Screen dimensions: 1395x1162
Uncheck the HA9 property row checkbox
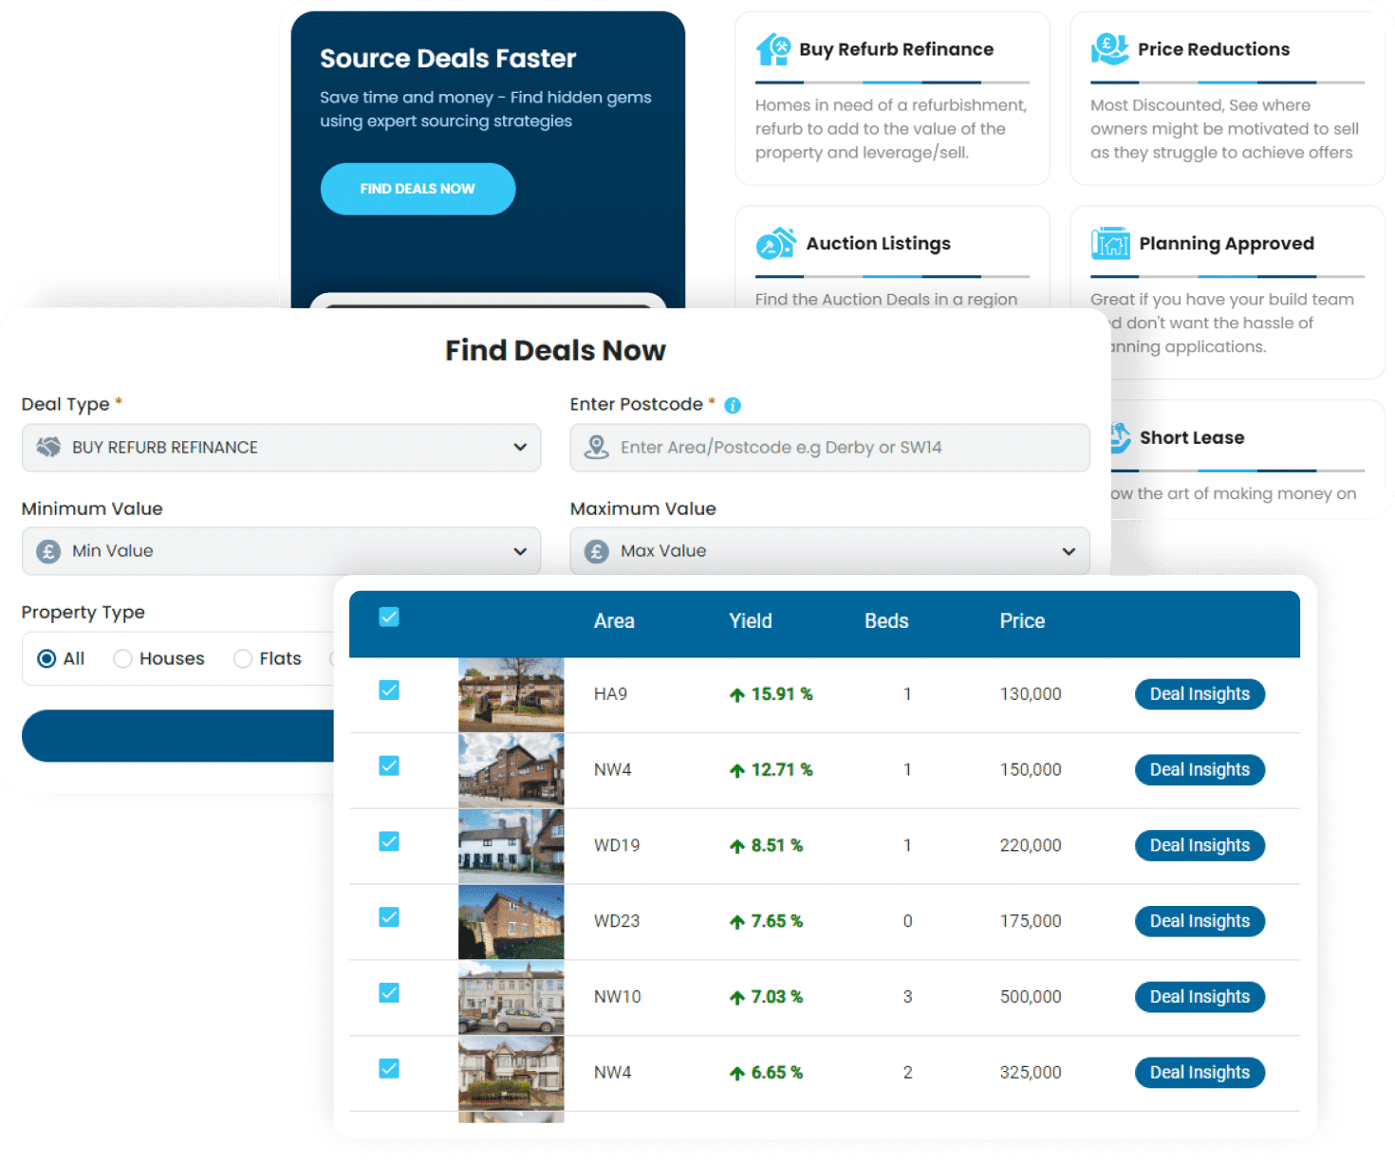389,691
